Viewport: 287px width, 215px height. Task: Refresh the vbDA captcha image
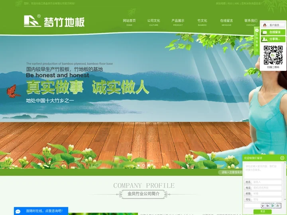coord(271,206)
